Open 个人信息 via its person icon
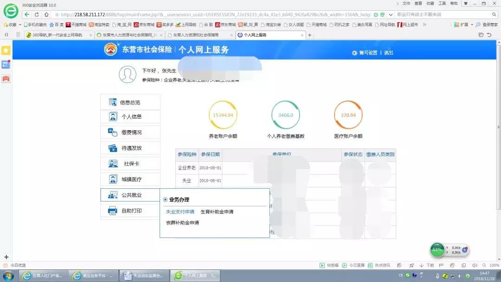This screenshot has width=501, height=282. 112,117
